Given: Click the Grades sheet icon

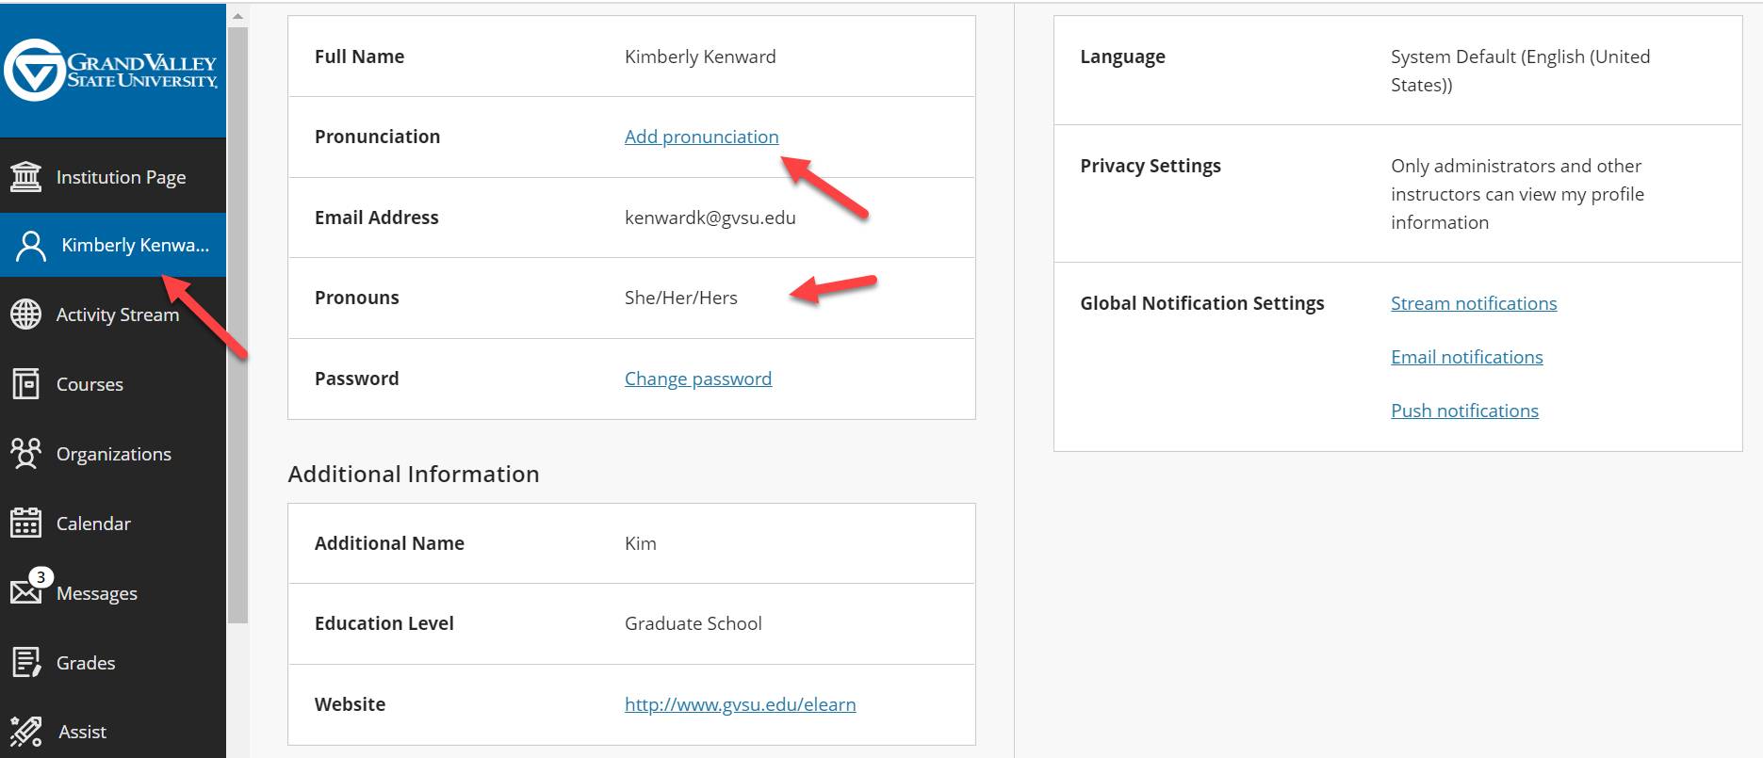Looking at the screenshot, I should (26, 663).
